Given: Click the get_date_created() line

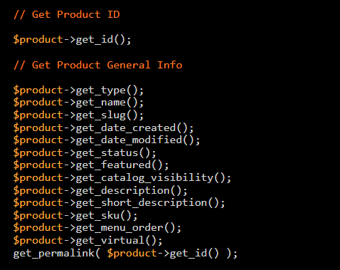Looking at the screenshot, I should 103,128.
